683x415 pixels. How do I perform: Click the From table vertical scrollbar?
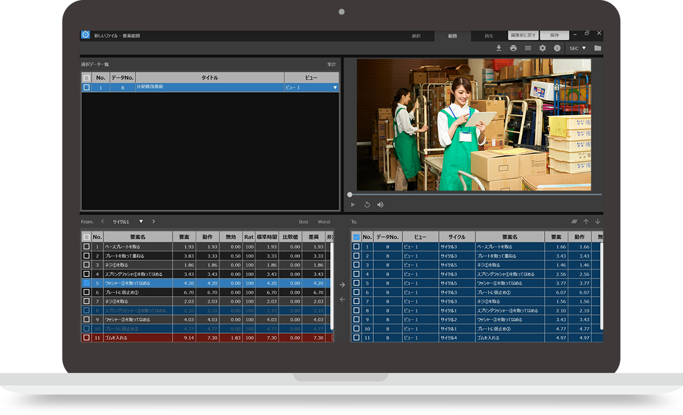(332, 286)
